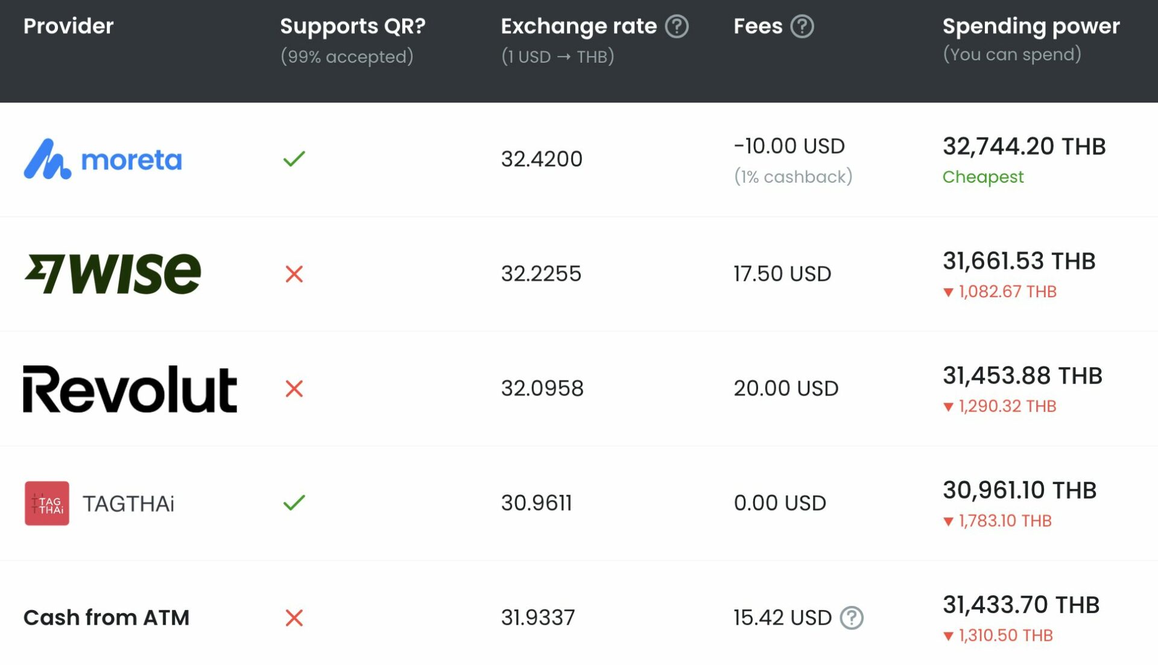The height and width of the screenshot is (665, 1158).
Task: Click the red X in Wise row
Action: point(294,274)
